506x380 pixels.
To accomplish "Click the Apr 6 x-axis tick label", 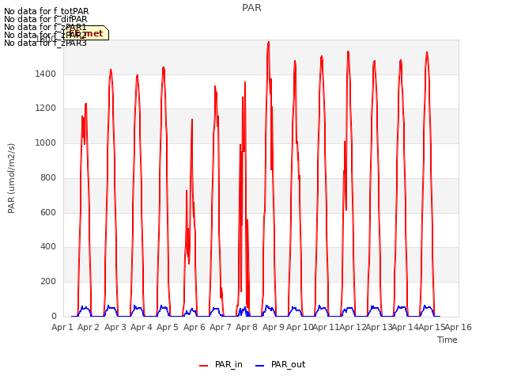I will [194, 327].
